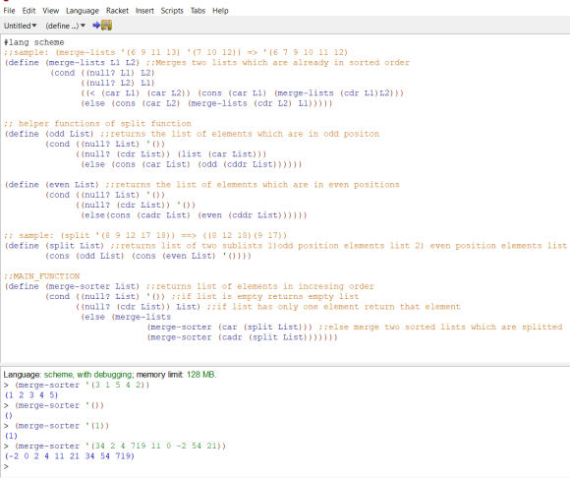Open the Insert menu

[x=144, y=11]
